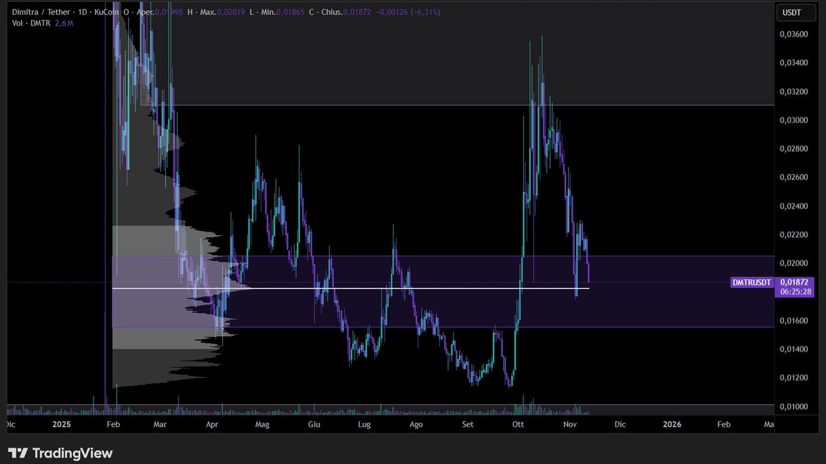The image size is (826, 464).
Task: Click the 2025 year label on time axis
Action: tap(61, 424)
